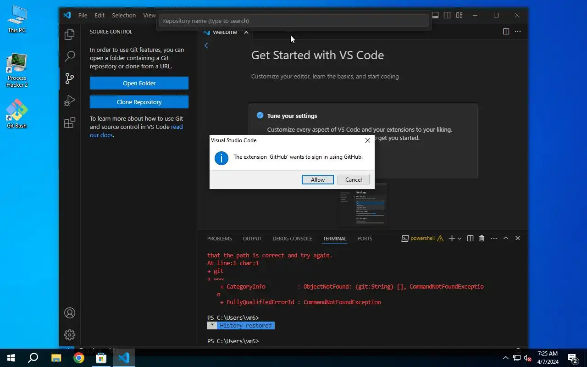
Task: Kill the terminal with trash icon
Action: 482,239
